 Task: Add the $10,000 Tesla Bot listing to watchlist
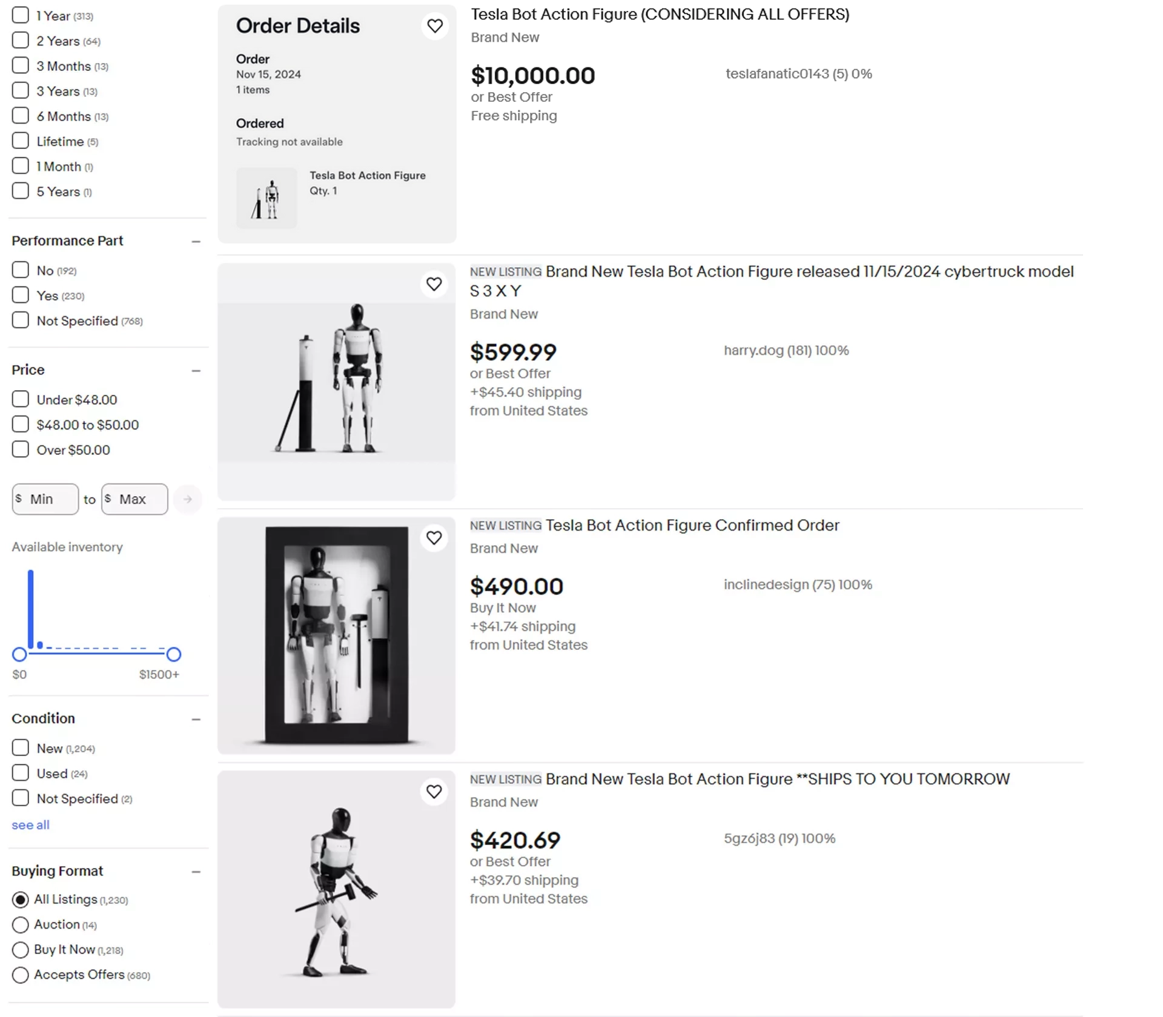point(434,26)
